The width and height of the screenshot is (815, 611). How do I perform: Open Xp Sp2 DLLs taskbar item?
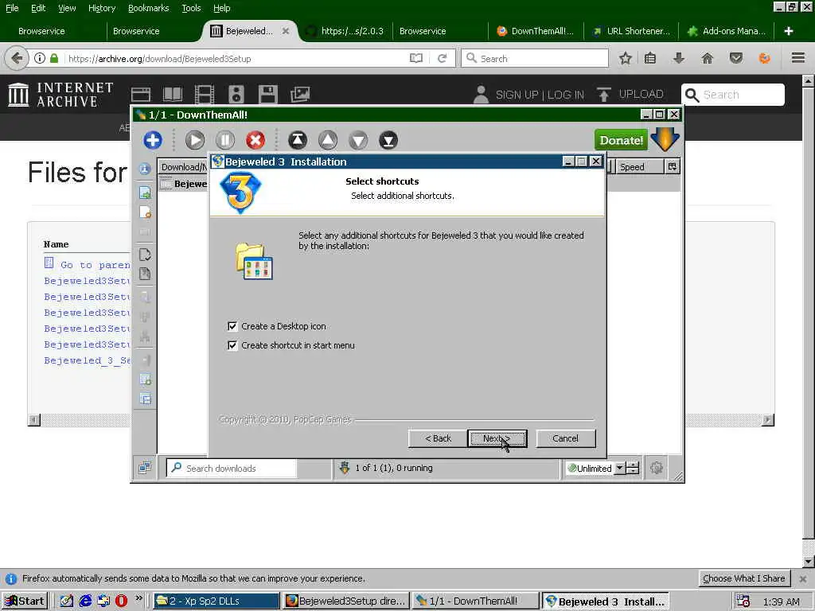216,601
